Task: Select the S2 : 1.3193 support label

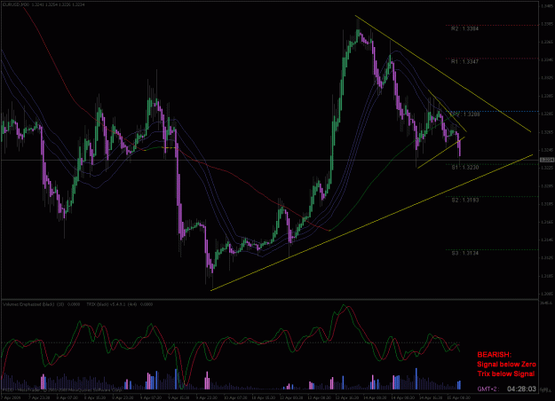Action: 464,200
